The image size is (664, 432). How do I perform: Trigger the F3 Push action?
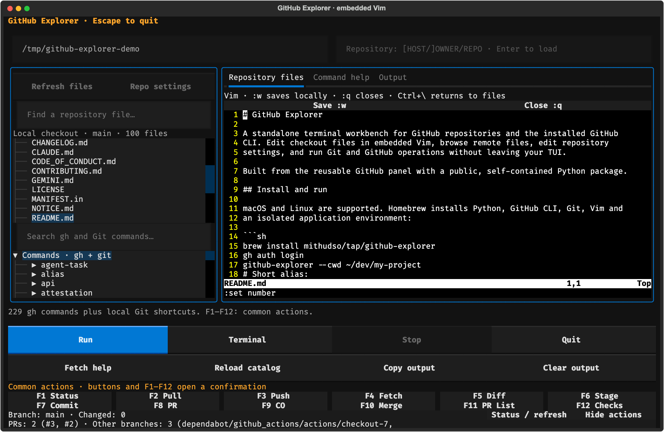click(x=274, y=396)
